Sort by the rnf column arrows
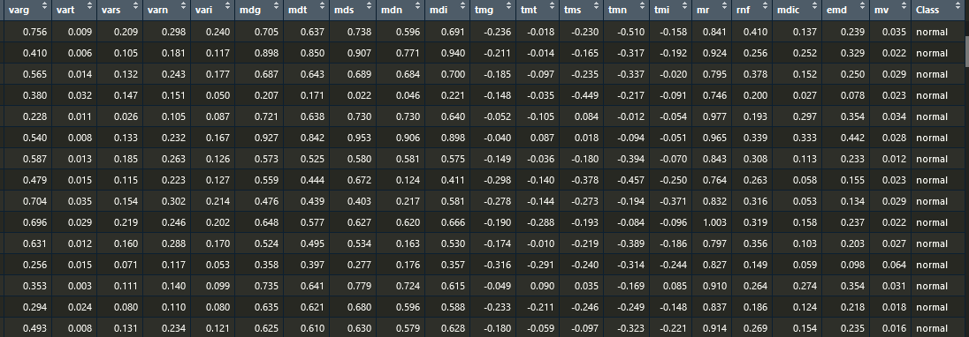 tap(765, 5)
